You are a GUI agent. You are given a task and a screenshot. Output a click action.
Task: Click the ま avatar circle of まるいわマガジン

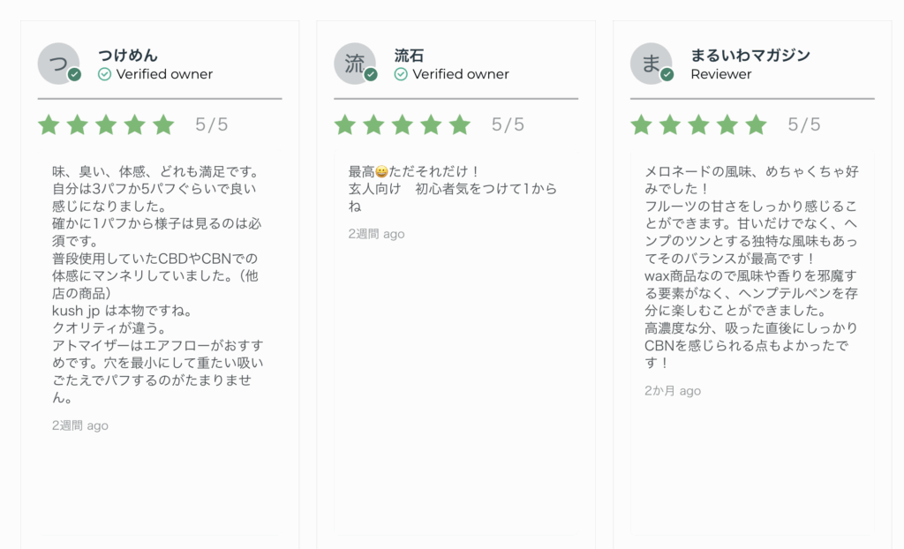pyautogui.click(x=652, y=64)
